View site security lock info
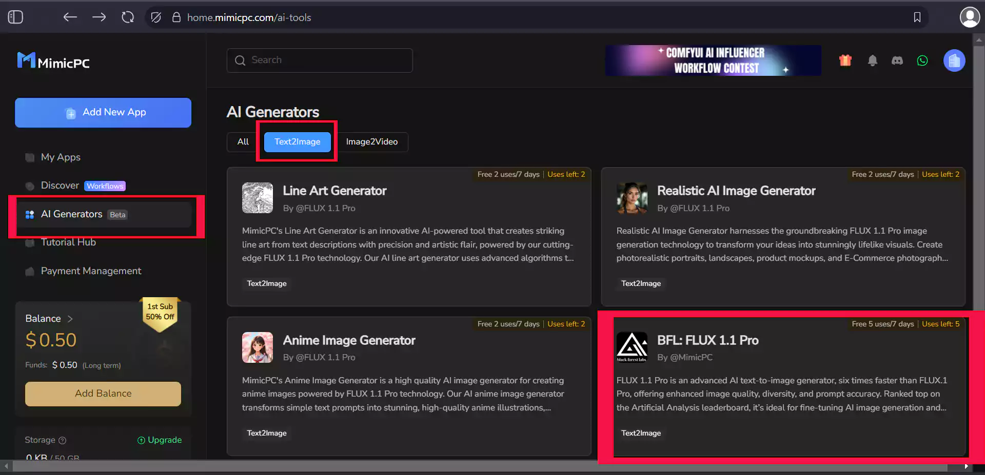The width and height of the screenshot is (985, 475). pyautogui.click(x=176, y=17)
